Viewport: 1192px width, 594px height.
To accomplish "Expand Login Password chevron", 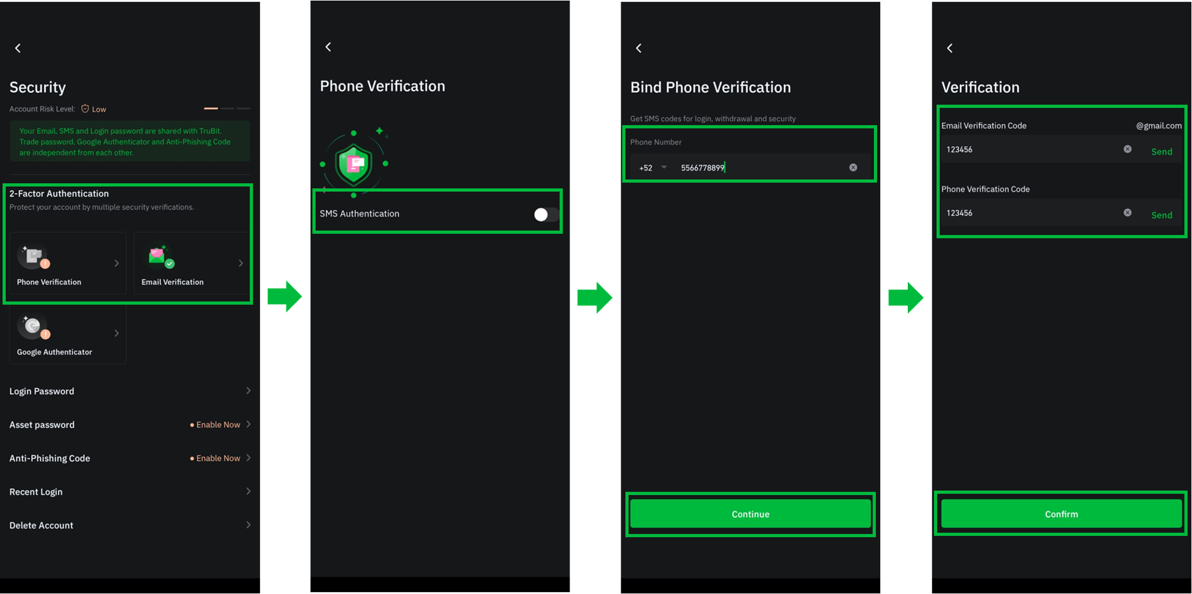I will tap(248, 390).
